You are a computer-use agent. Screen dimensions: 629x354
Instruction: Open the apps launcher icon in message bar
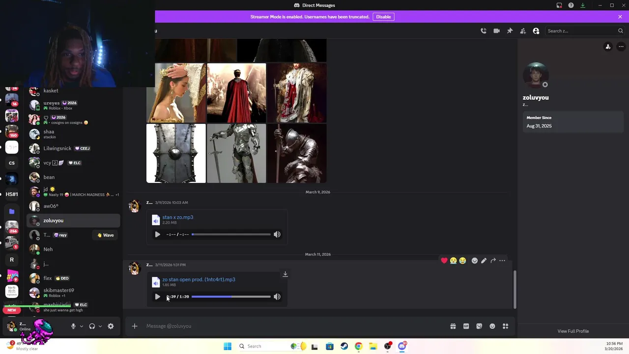pyautogui.click(x=506, y=326)
